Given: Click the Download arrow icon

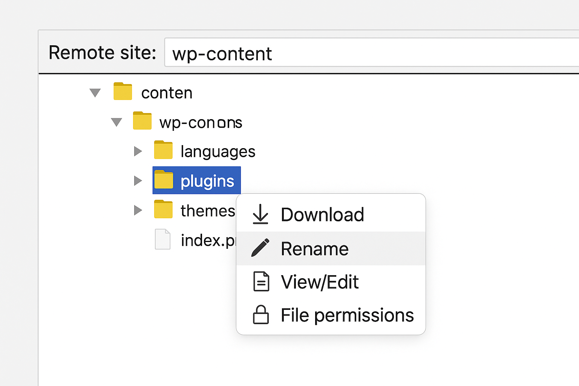Looking at the screenshot, I should 260,214.
